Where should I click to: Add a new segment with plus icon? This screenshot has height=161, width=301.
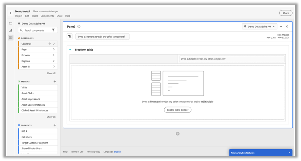pos(55,125)
